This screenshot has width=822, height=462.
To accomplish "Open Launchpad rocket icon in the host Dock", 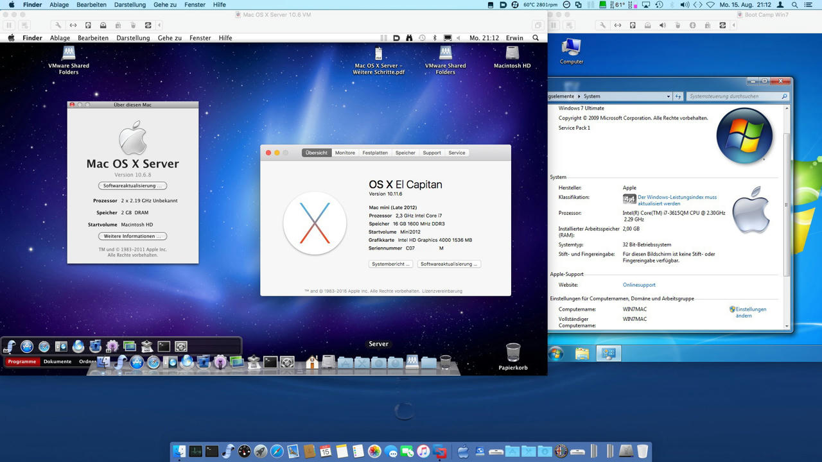I will click(x=260, y=451).
